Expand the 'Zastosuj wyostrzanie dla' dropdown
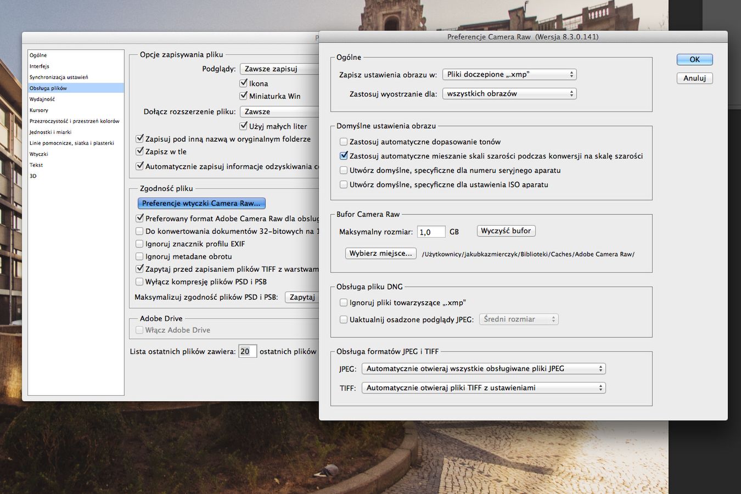741x494 pixels. coord(509,94)
